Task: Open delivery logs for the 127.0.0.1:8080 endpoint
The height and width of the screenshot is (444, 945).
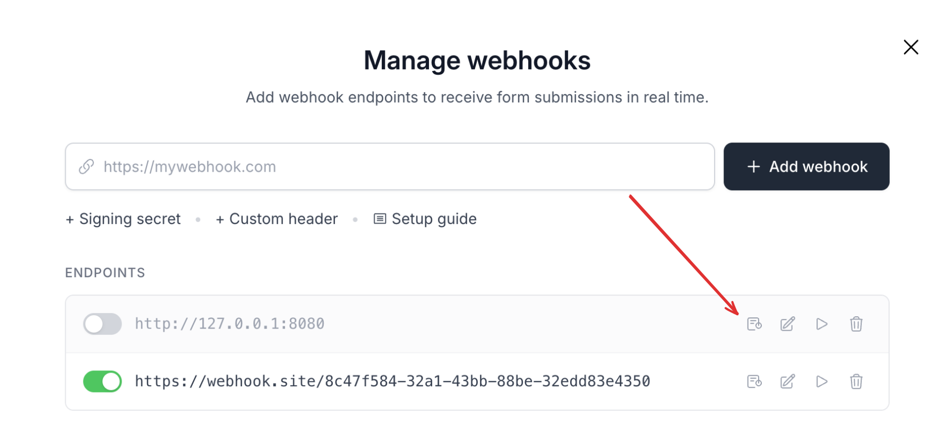Action: click(x=754, y=324)
